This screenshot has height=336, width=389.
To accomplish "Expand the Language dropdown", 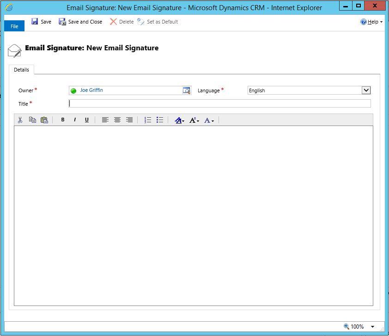I will (x=366, y=90).
